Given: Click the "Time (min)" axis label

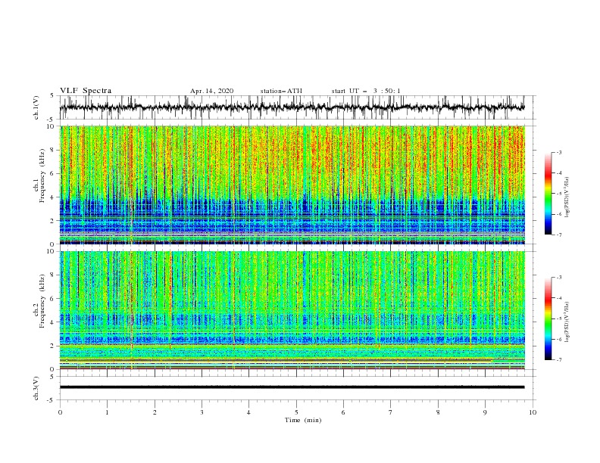Looking at the screenshot, I should pyautogui.click(x=303, y=420).
